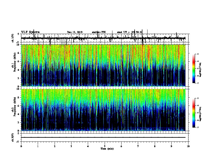The height and width of the screenshot is (164, 212).
Task: Click the "ch.3(V)" axis label
Action: pos(13,138)
